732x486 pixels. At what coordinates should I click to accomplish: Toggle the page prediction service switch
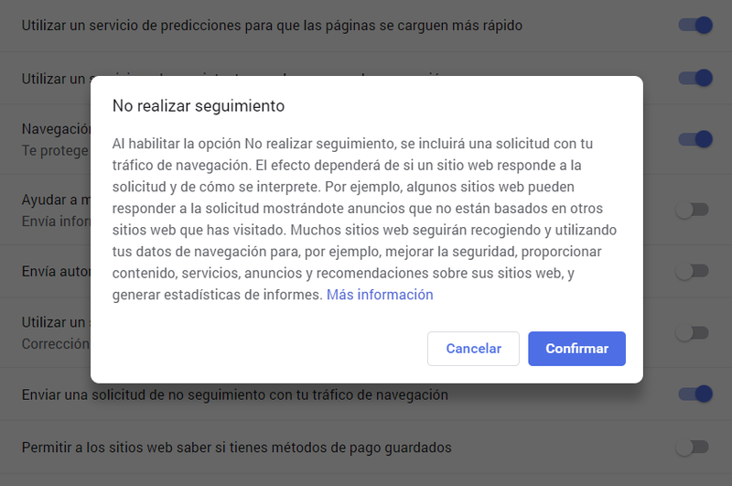click(x=695, y=25)
